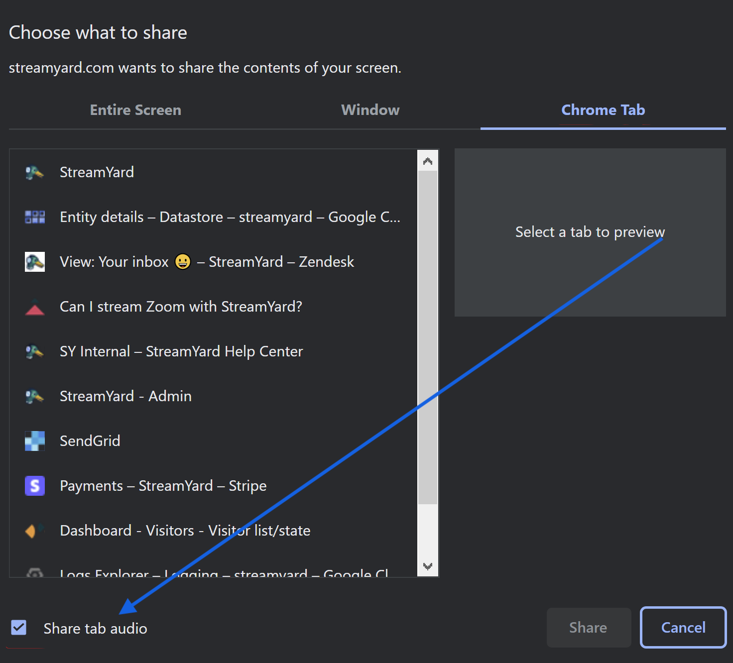
Task: Select the "SendGrid" tab entry
Action: pyautogui.click(x=214, y=441)
